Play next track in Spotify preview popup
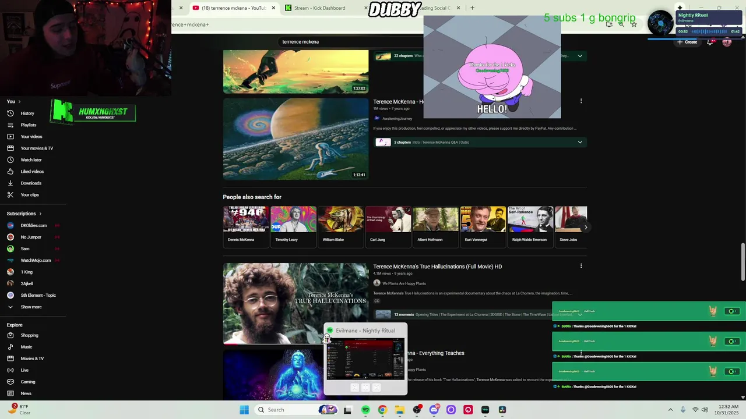The width and height of the screenshot is (746, 419). click(x=376, y=388)
